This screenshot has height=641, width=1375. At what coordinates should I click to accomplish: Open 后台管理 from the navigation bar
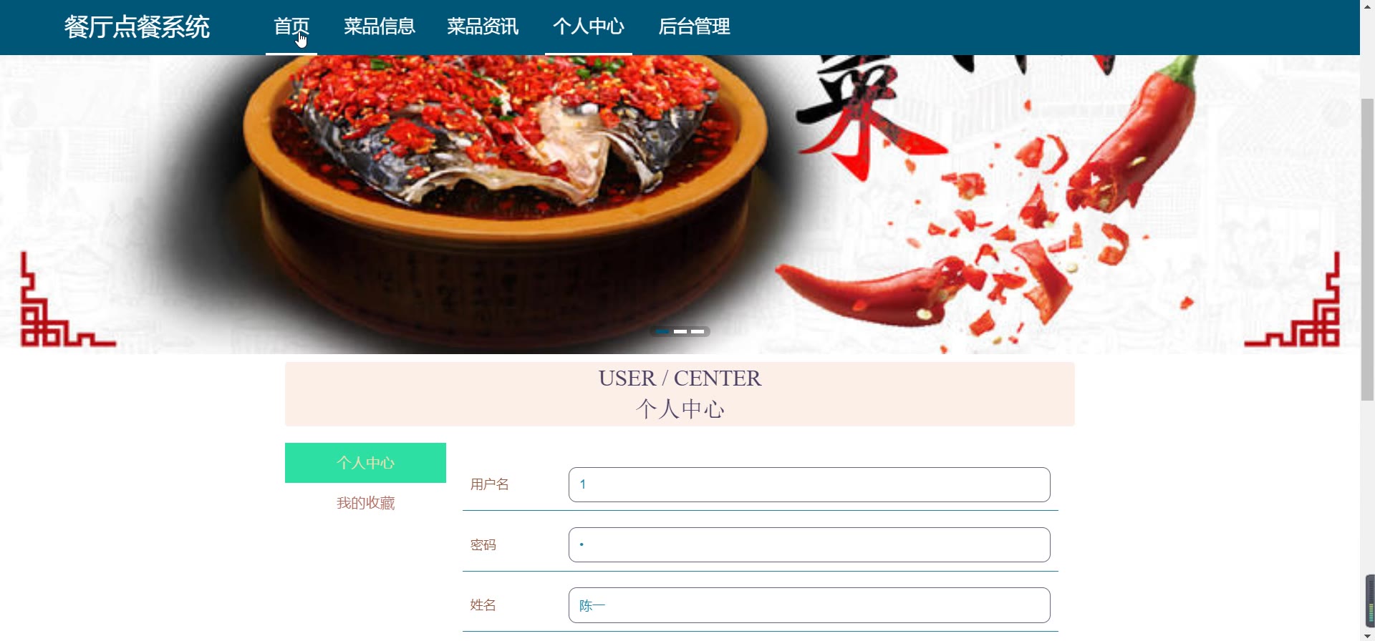pos(694,27)
